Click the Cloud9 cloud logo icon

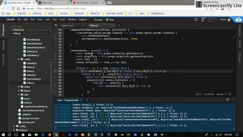pos(238,20)
